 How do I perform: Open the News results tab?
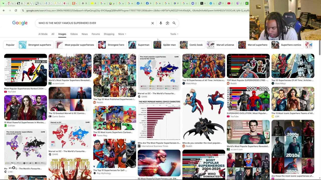coord(85,34)
